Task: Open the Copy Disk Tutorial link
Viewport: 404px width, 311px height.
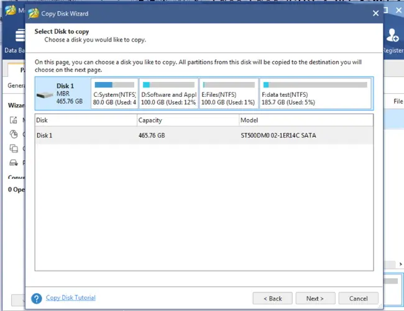Action: 71,297
